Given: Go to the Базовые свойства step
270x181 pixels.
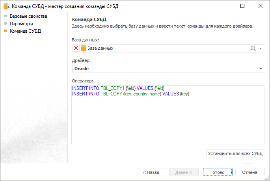Looking at the screenshot, I should click(x=28, y=16).
